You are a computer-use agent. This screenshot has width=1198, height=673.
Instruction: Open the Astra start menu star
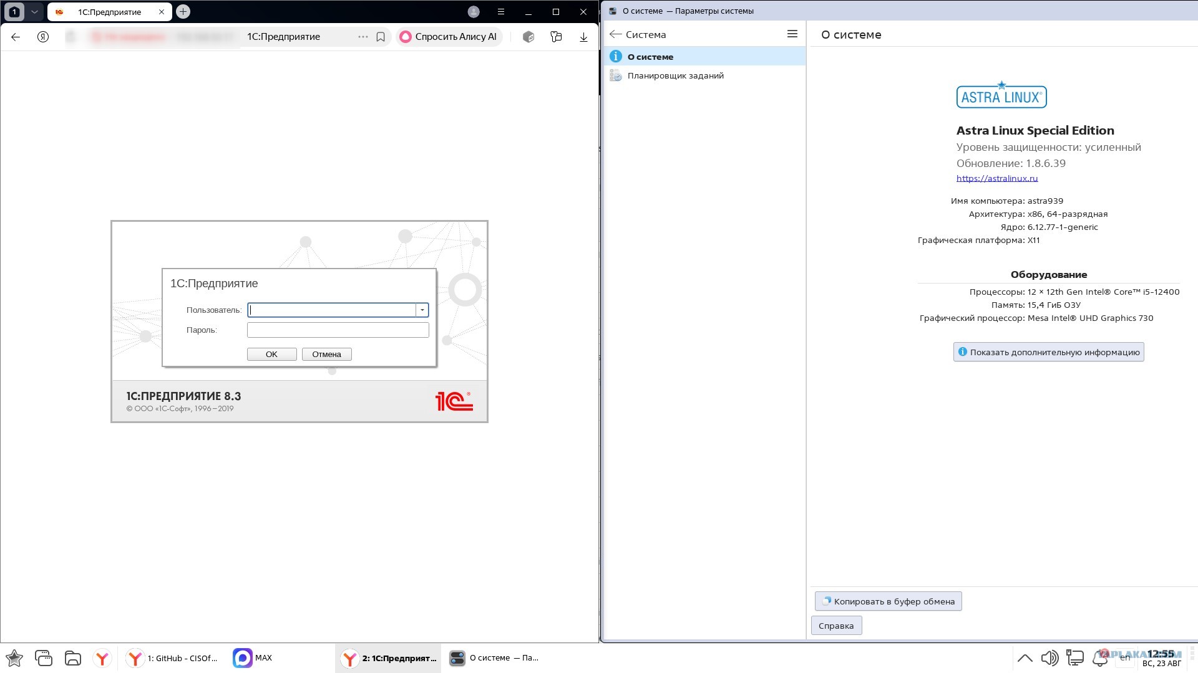coord(14,658)
